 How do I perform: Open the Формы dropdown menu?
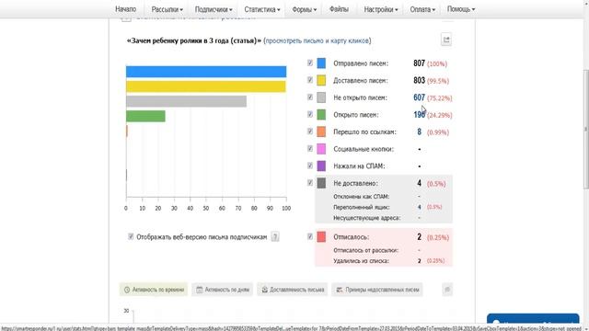(x=304, y=9)
